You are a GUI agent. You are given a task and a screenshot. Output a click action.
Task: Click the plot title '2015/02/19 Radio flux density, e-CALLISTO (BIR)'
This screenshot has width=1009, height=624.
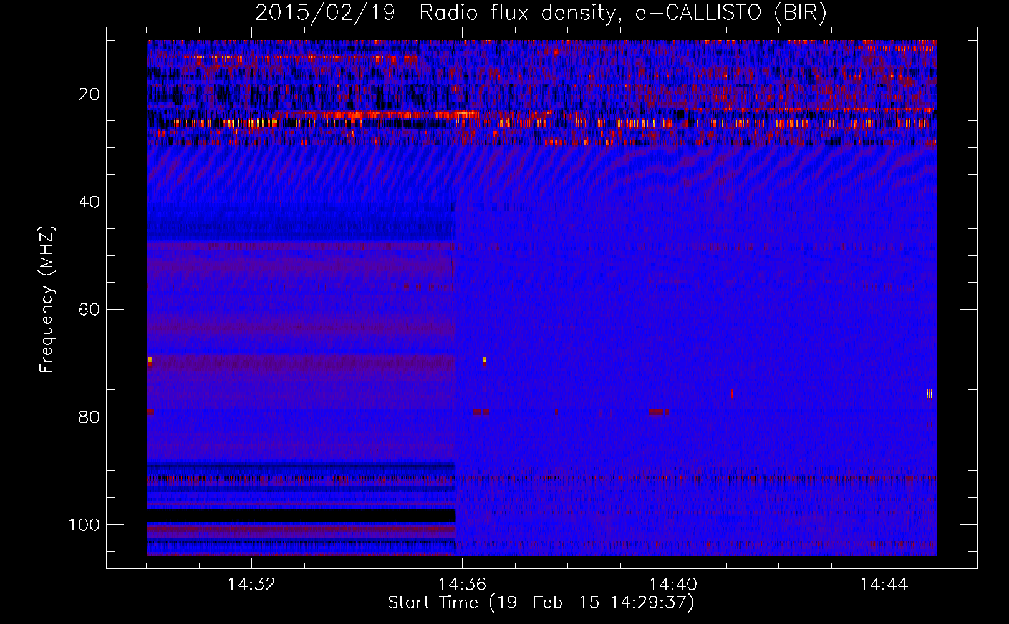click(x=541, y=13)
